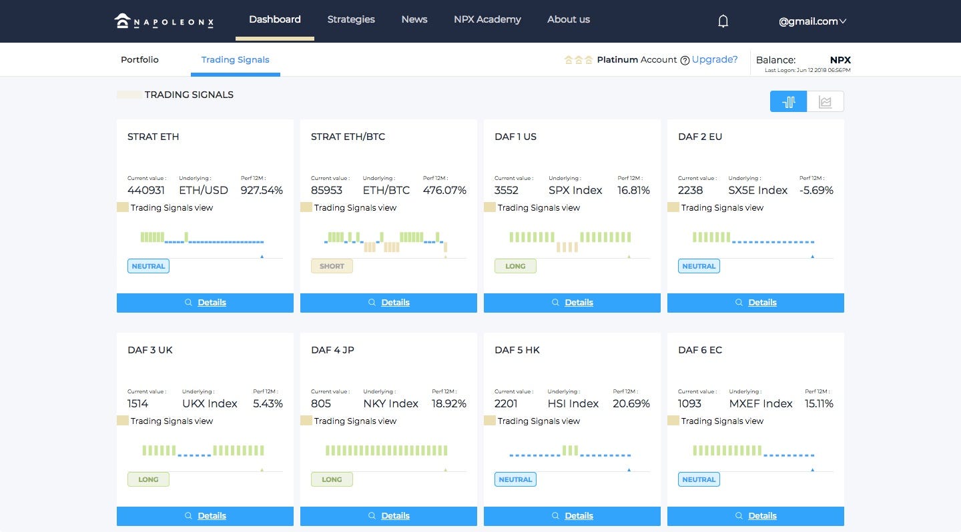Viewport: 961px width, 532px height.
Task: Click the DAF 4 JP card title
Action: tap(332, 350)
